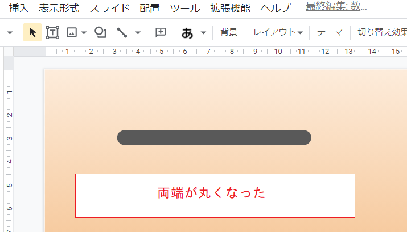The image size is (407, 232).
Task: Click the vertical ruler at mark 3
Action: pos(9,138)
